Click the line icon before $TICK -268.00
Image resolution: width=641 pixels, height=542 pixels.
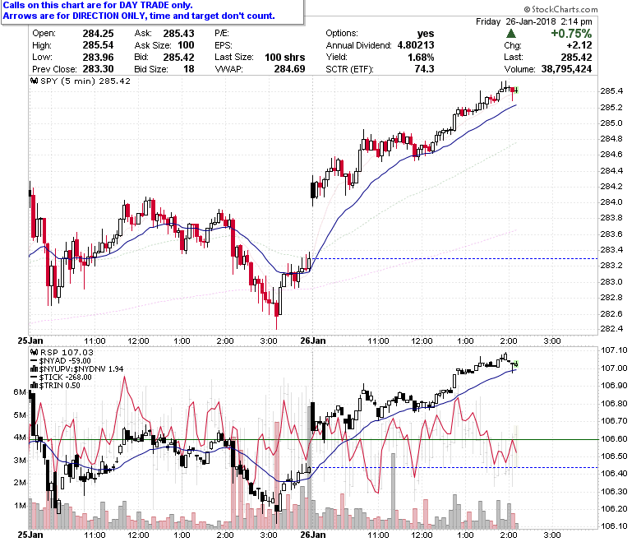click(35, 378)
